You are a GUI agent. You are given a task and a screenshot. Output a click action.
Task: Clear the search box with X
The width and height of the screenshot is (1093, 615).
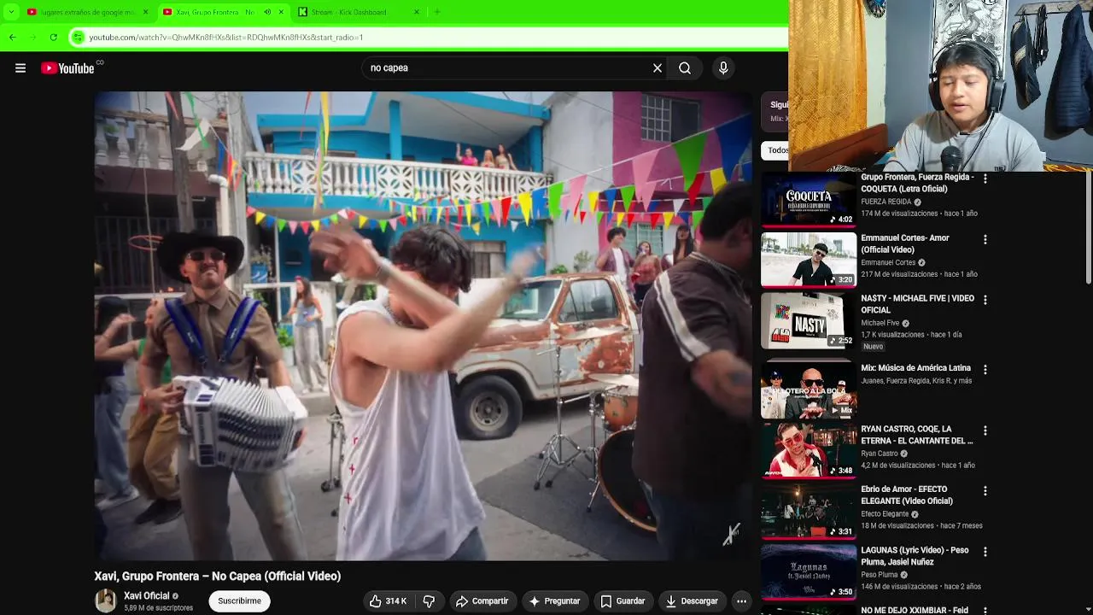tap(658, 68)
